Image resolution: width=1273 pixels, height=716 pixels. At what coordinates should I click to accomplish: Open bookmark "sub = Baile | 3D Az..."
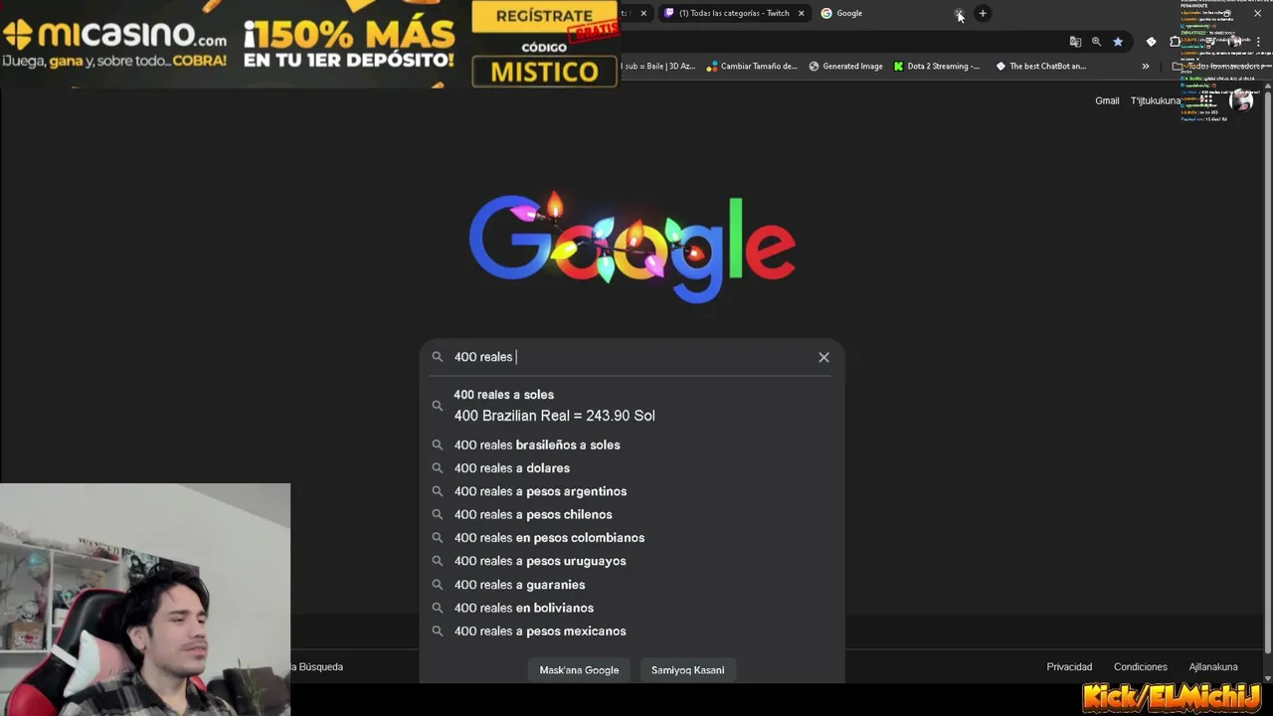[x=658, y=67]
